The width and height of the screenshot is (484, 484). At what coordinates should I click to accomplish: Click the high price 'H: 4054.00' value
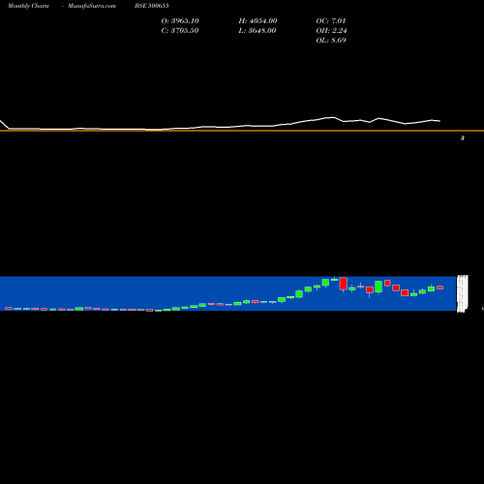257,21
